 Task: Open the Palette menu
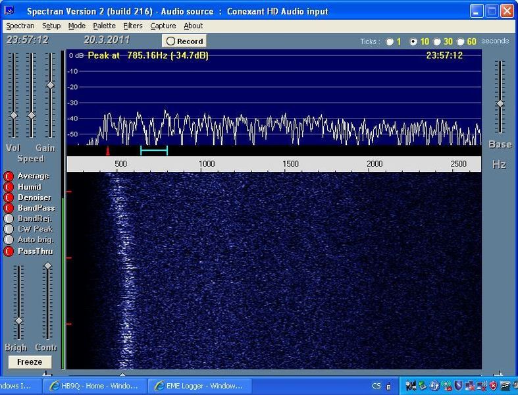coord(105,26)
